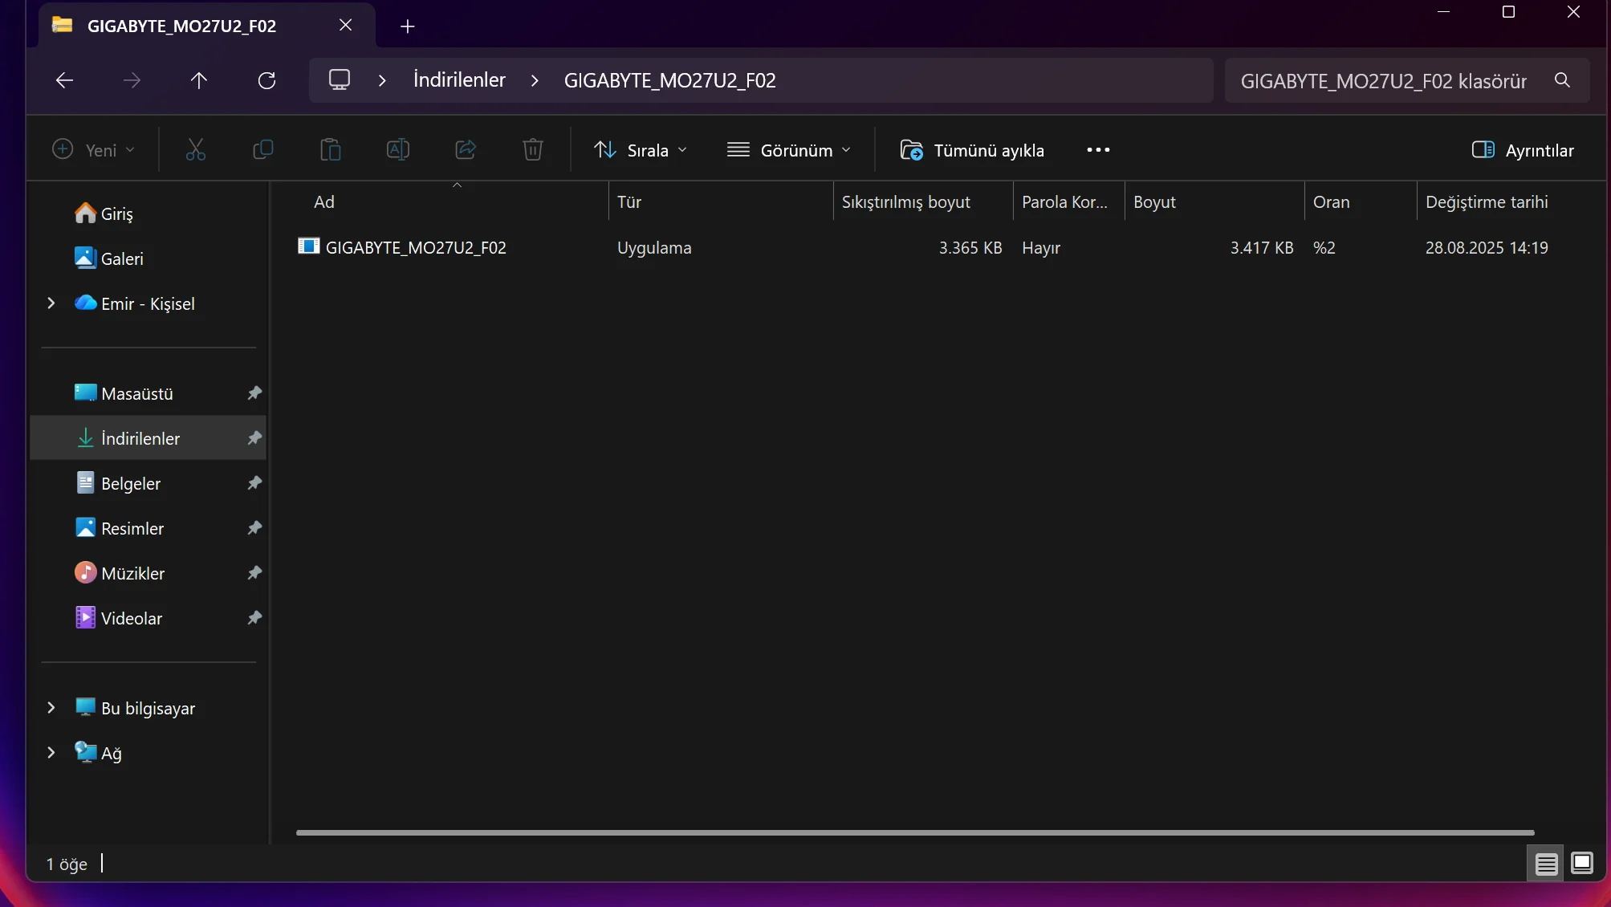
Task: Open the more options ellipsis menu
Action: (x=1098, y=150)
